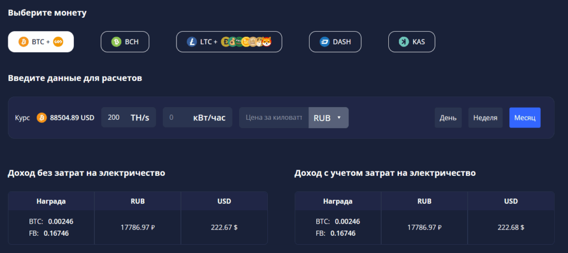Click the arrow beside RUB
The image size is (568, 253).
pyautogui.click(x=339, y=118)
